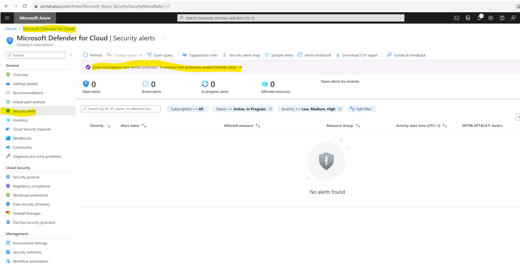The width and height of the screenshot is (520, 270).
Task: Open Azure Cloud Shell from the top bar
Action: (457, 18)
